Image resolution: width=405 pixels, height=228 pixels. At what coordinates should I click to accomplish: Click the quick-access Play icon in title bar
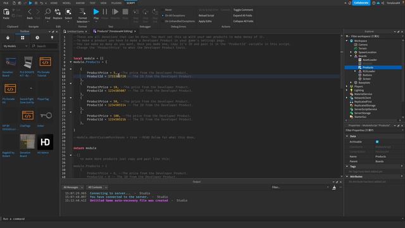30,3
